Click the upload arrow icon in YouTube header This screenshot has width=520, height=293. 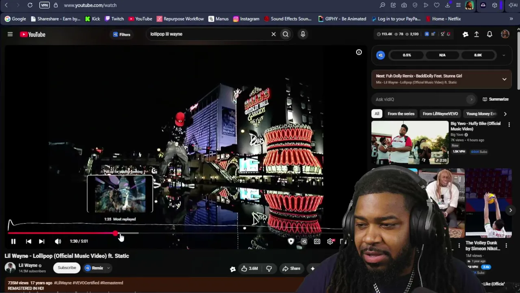point(477,34)
